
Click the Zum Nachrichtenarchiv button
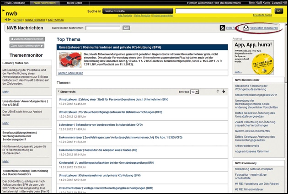[27, 46]
